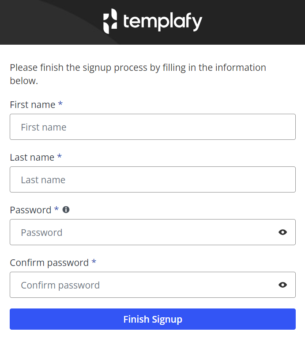Focus the First name input field
305x339 pixels.
coord(153,127)
